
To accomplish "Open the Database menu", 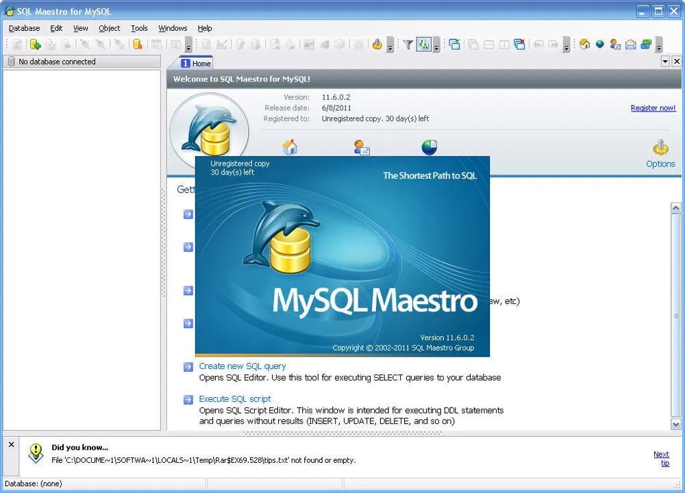I will pyautogui.click(x=25, y=28).
